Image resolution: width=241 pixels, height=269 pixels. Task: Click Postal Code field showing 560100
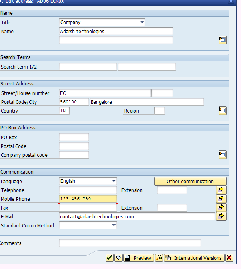pyautogui.click(x=74, y=102)
